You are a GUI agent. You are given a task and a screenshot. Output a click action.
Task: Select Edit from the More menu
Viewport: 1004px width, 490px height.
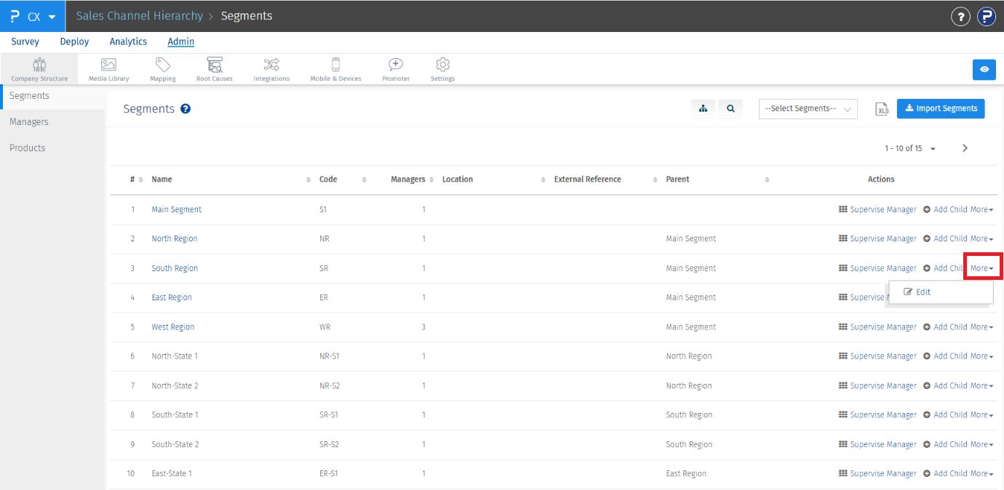pyautogui.click(x=917, y=292)
